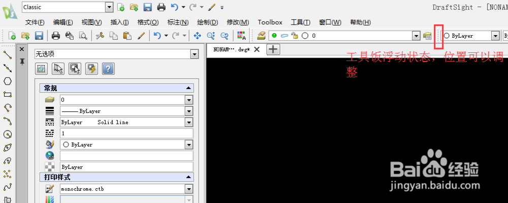Select the Point tool with yellow dots
This screenshot has height=203, width=508.
point(8,174)
